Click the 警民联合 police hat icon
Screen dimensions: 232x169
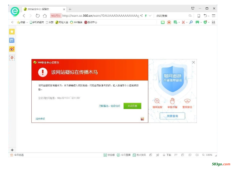click(187, 101)
